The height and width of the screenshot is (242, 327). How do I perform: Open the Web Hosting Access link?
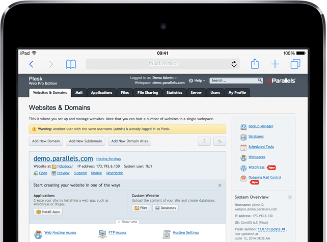pos(60,232)
